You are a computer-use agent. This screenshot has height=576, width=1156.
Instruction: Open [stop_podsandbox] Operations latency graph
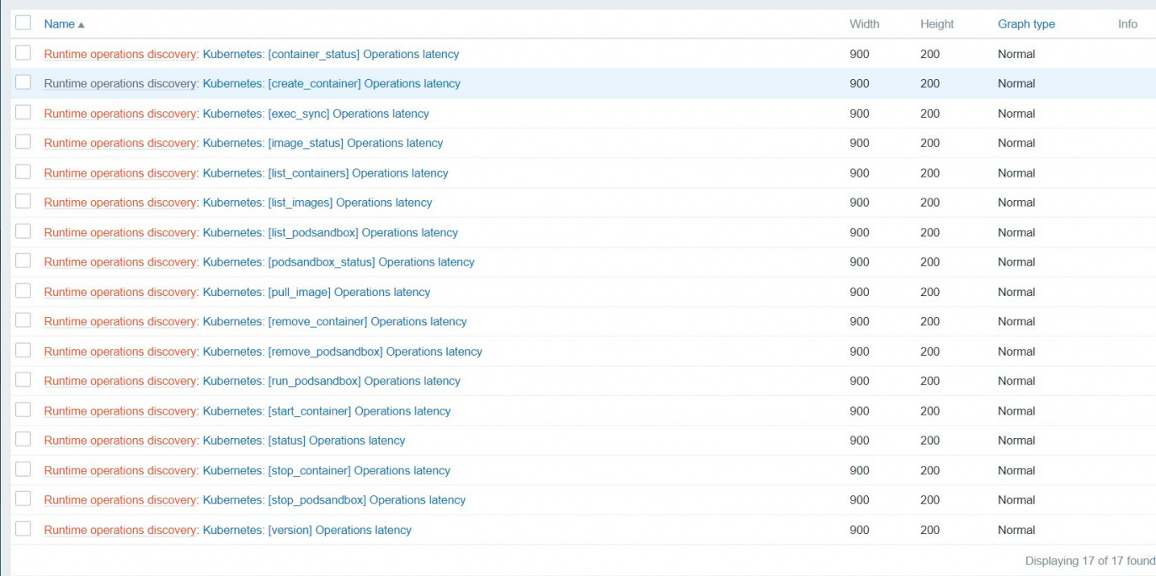(334, 500)
